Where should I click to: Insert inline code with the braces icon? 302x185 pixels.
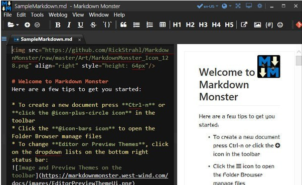(x=107, y=25)
